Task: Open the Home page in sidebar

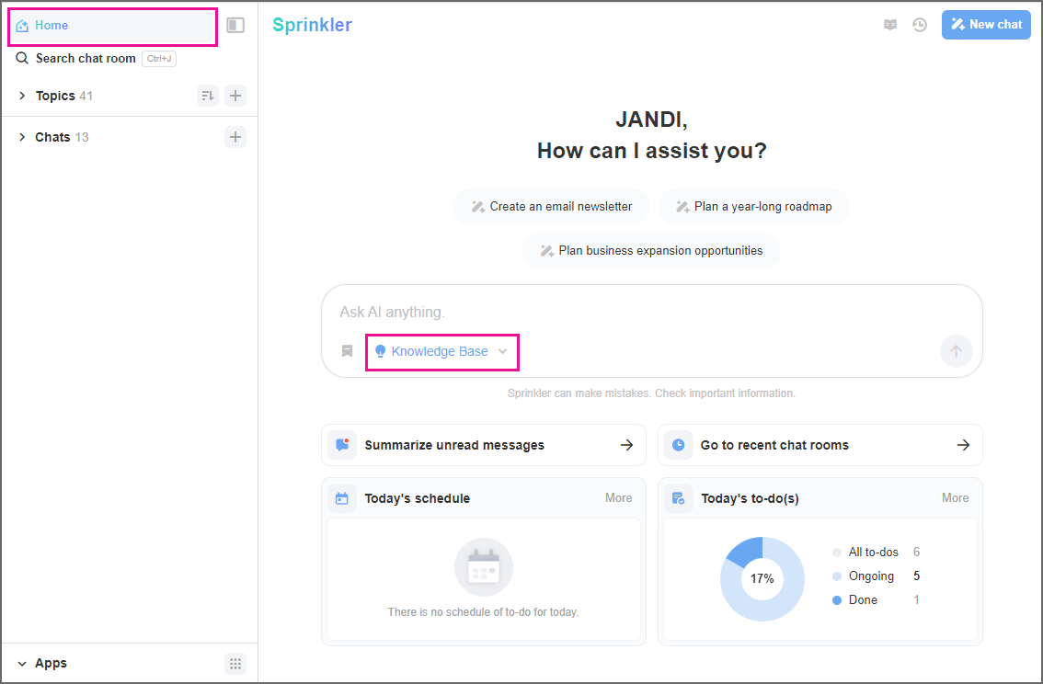Action: [x=112, y=26]
